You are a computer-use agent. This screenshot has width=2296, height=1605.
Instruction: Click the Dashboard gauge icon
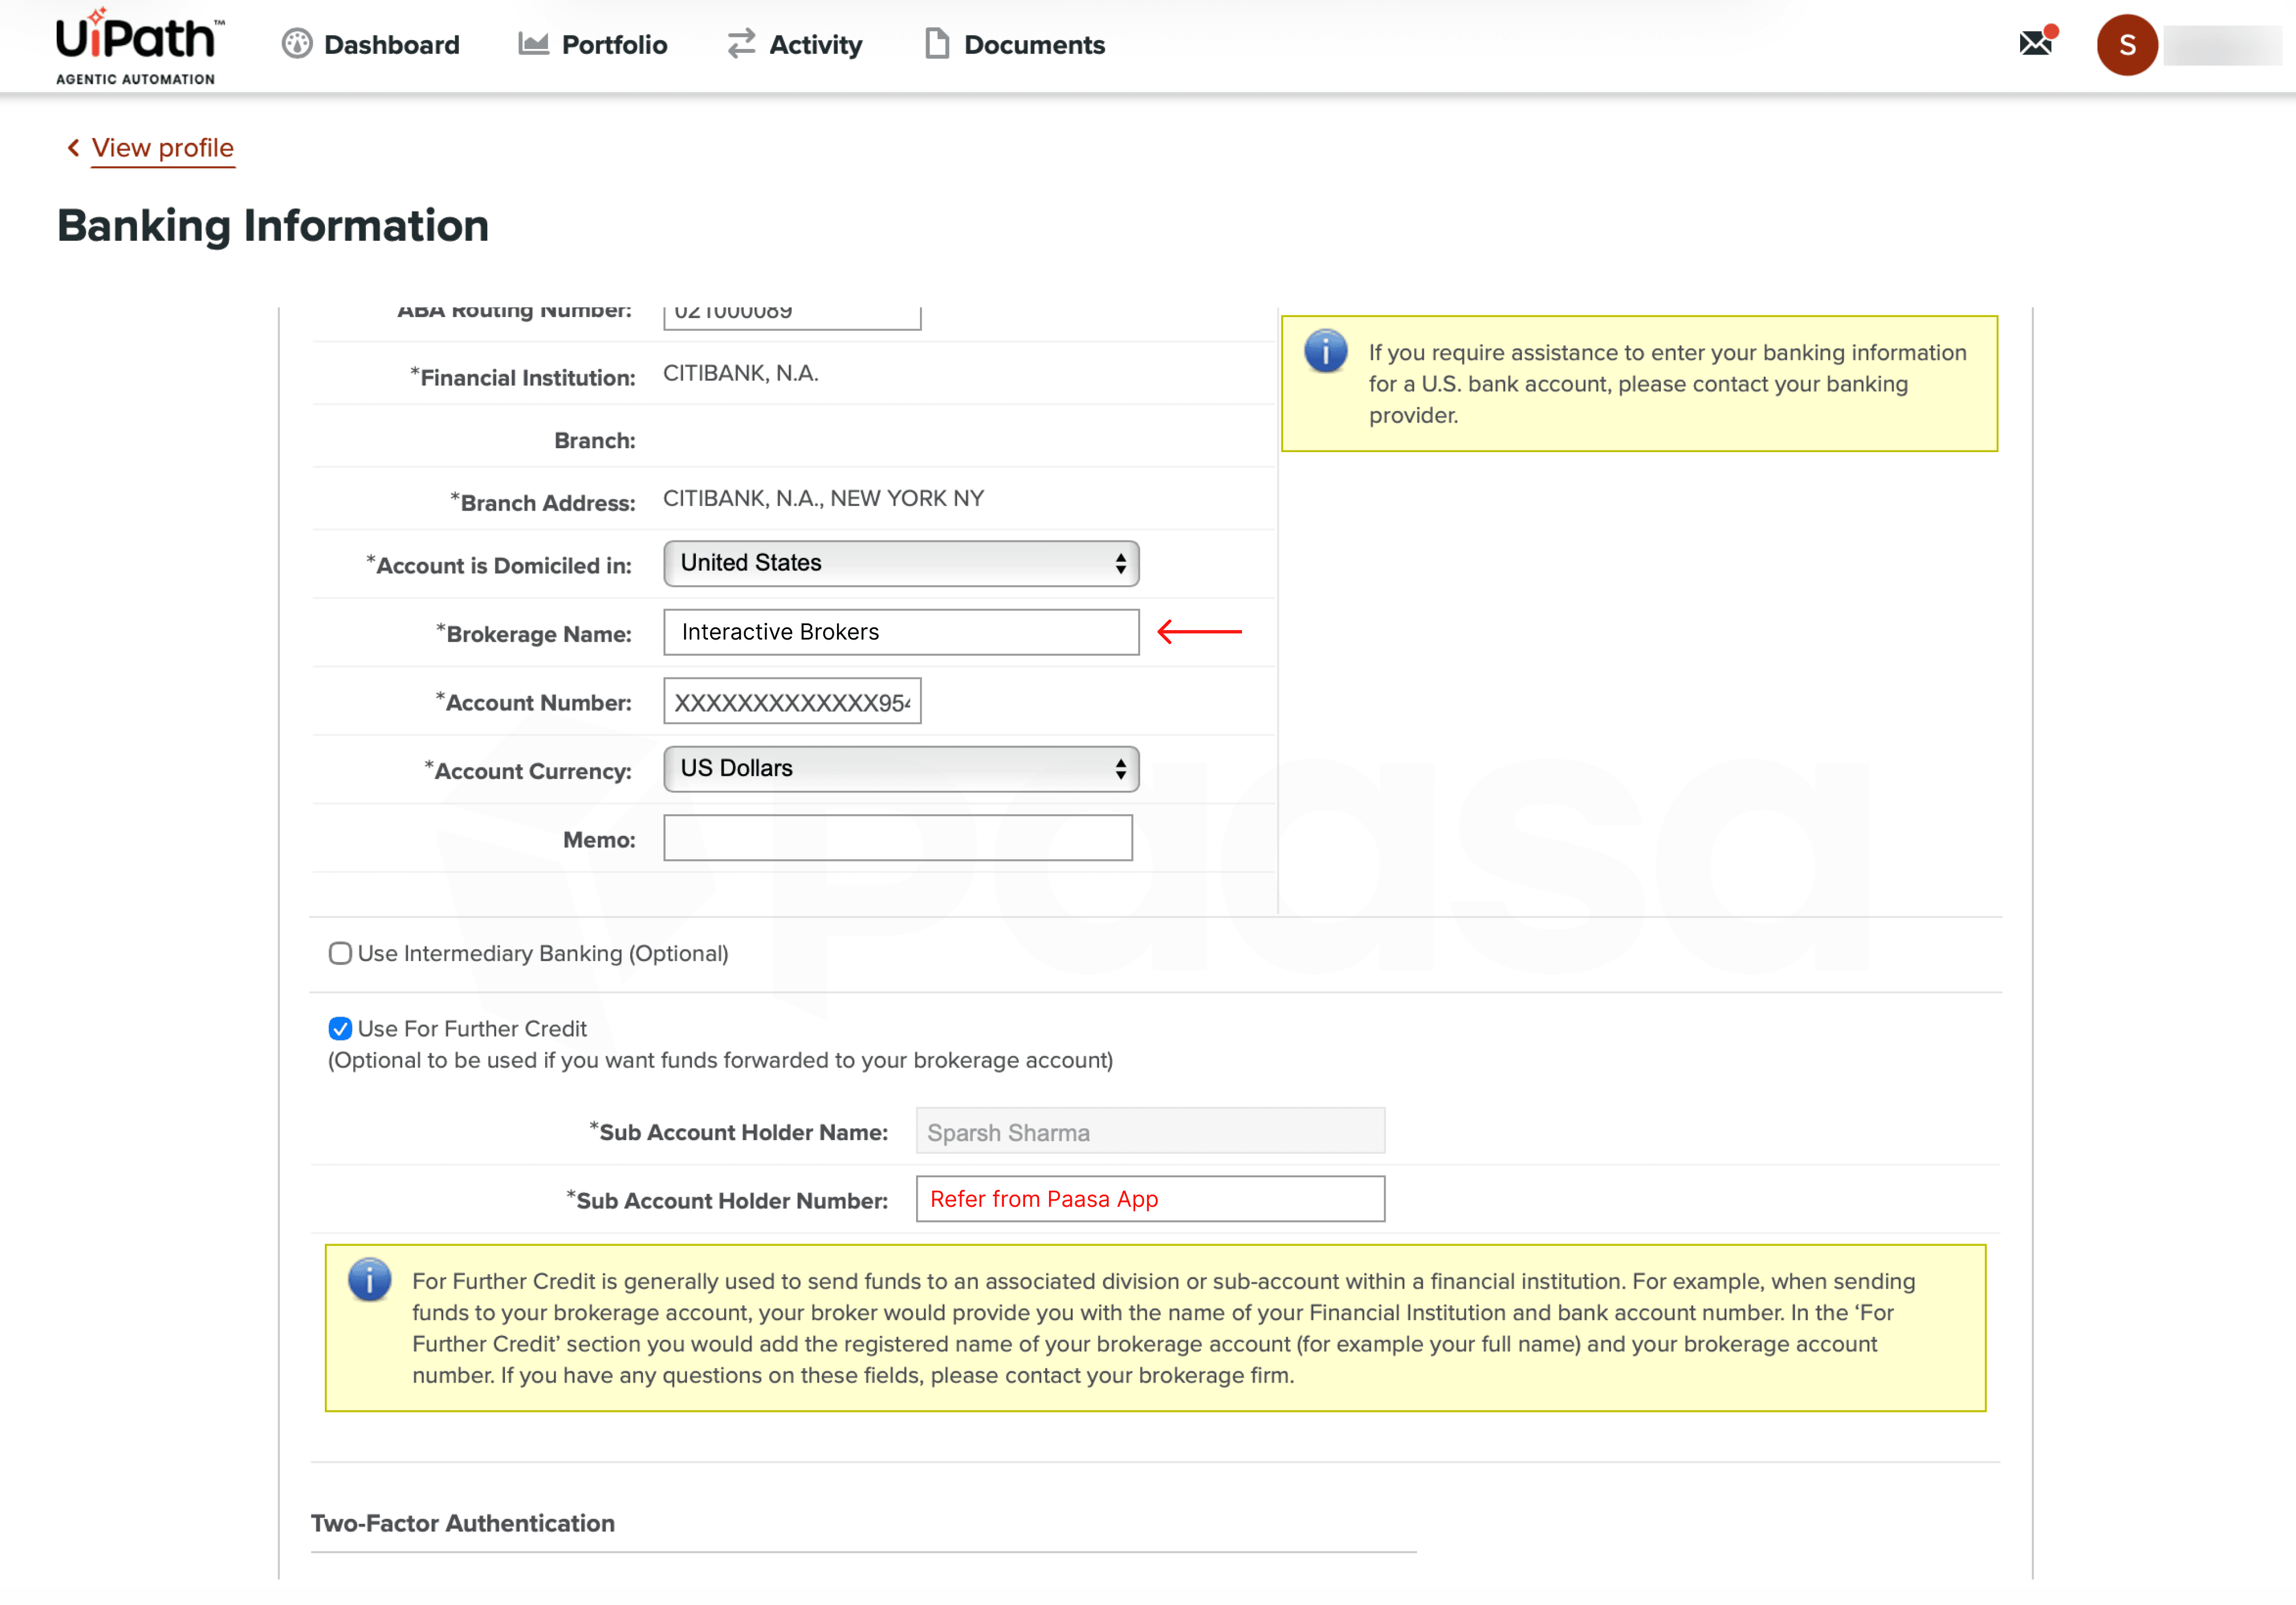[x=297, y=44]
